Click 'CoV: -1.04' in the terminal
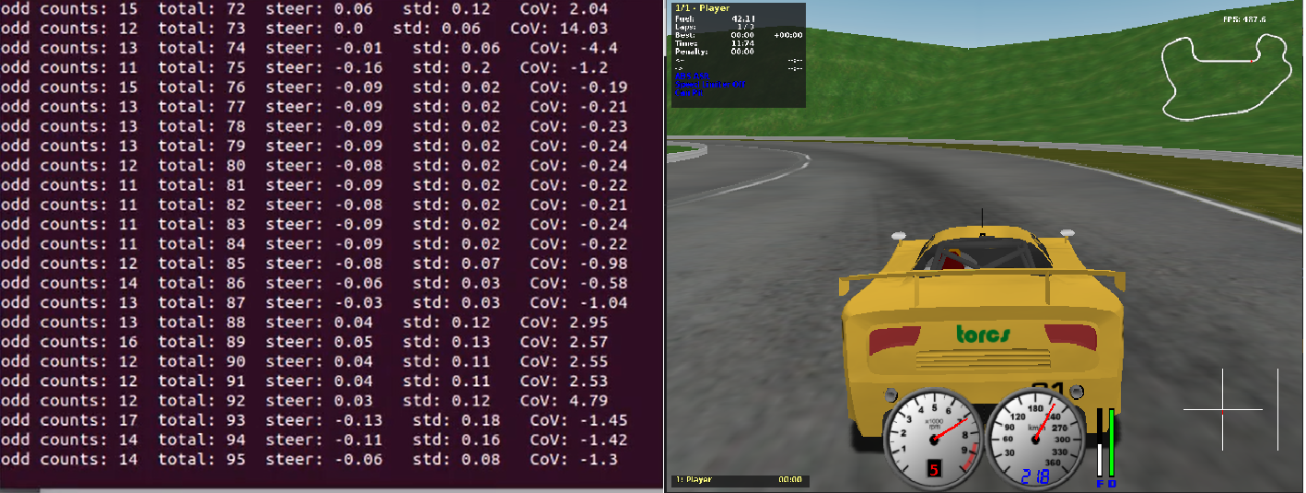 [x=579, y=303]
